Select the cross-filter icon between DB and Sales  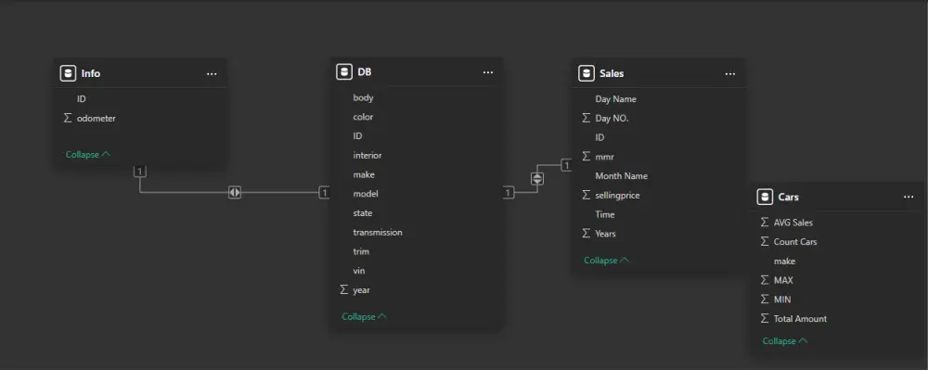pyautogui.click(x=537, y=178)
